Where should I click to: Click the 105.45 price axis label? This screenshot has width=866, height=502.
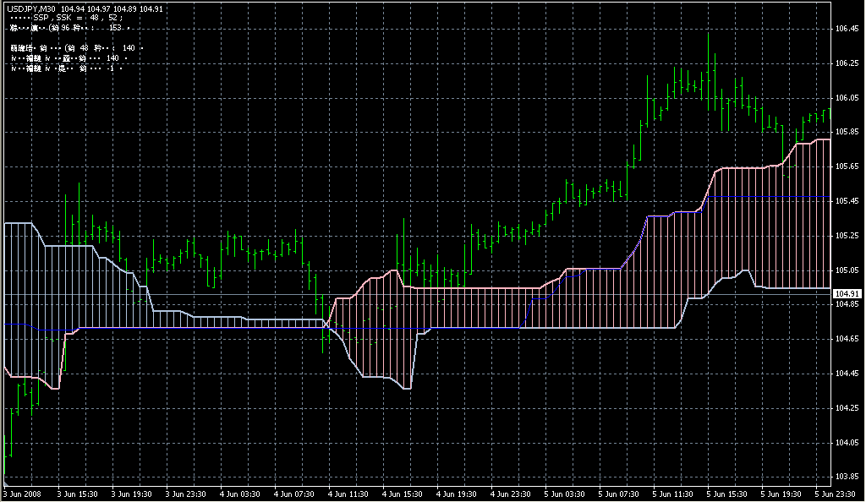[x=847, y=201]
